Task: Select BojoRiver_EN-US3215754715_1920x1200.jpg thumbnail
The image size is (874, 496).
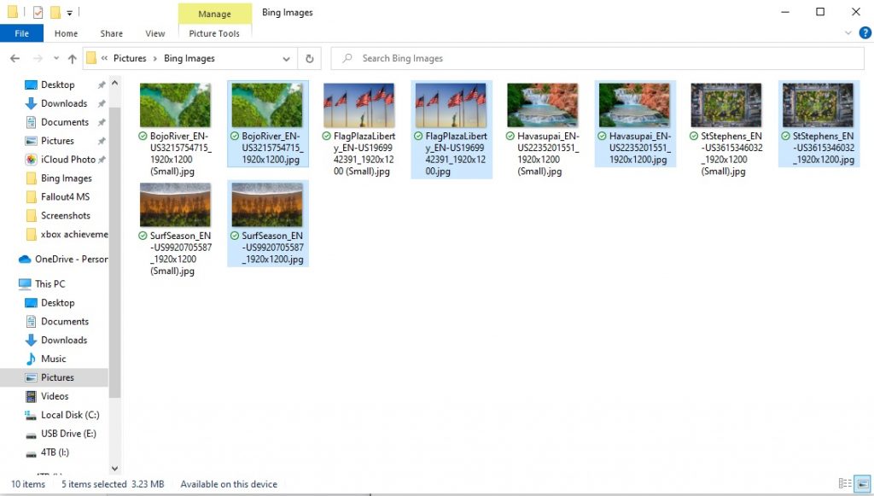Action: click(x=267, y=105)
